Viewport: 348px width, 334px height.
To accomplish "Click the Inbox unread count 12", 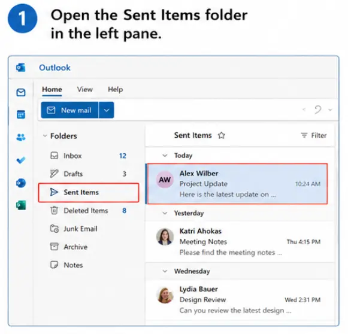I will pos(123,156).
